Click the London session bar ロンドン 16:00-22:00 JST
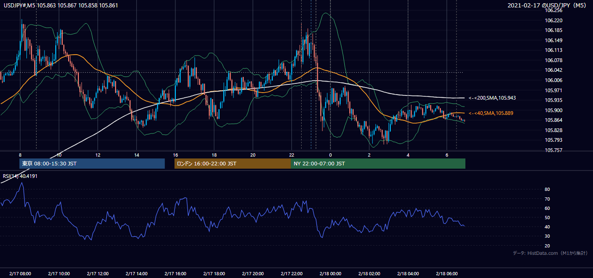The height and width of the screenshot is (278, 593). [x=232, y=164]
